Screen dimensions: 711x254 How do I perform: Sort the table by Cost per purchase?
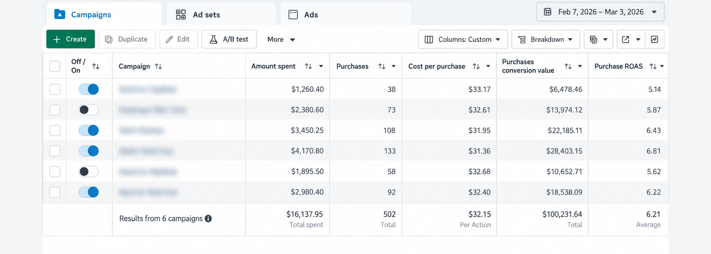pos(476,66)
